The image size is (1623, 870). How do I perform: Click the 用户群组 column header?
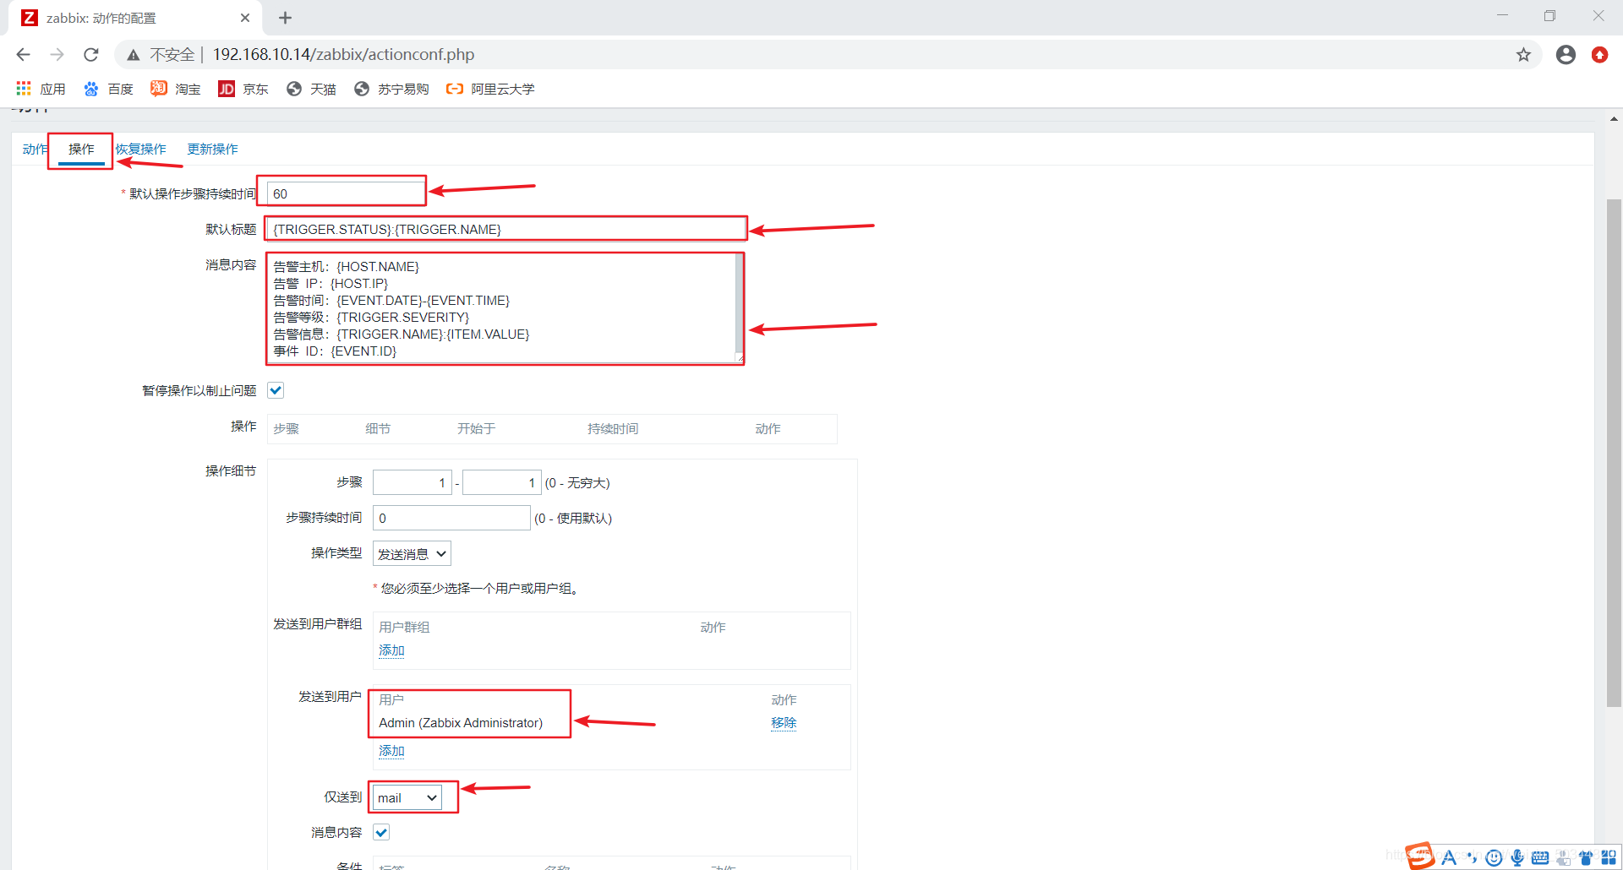pyautogui.click(x=404, y=628)
